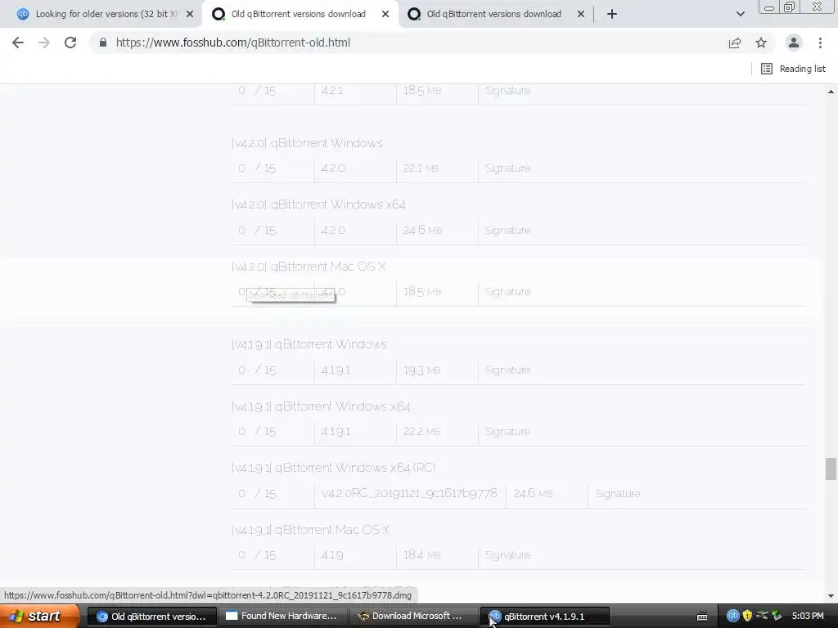The image size is (838, 628).
Task: Open Found New Hardware taskbar window
Action: click(282, 617)
